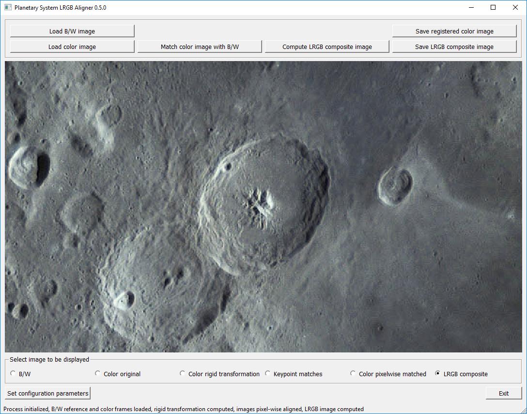Select Color original radio option
The image size is (527, 414).
118,374
